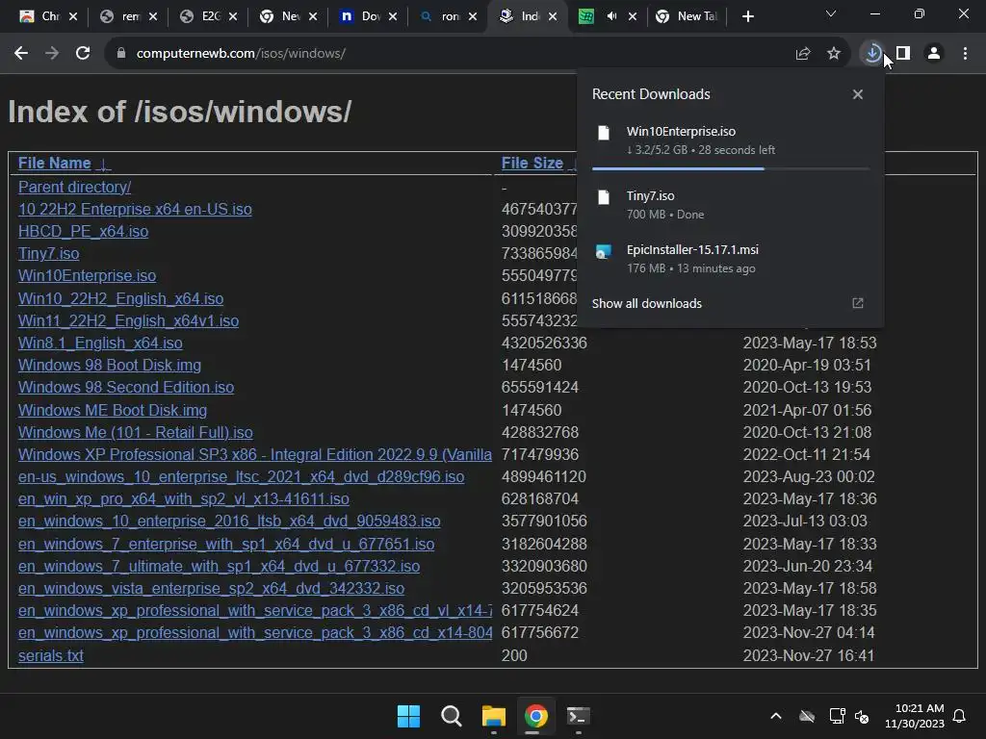
Task: Download en_windows_7_ultimate_with_sp1 iso
Action: pos(219,566)
